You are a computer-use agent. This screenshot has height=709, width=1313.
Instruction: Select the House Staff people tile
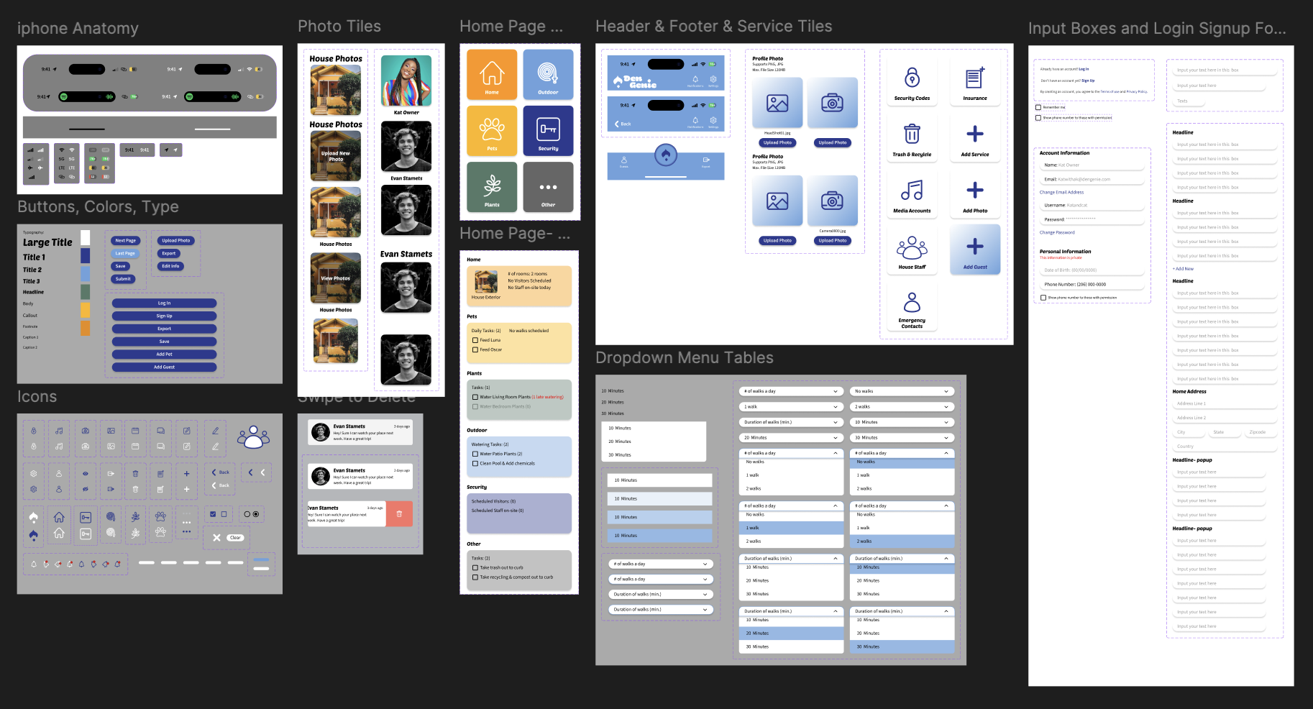[912, 250]
